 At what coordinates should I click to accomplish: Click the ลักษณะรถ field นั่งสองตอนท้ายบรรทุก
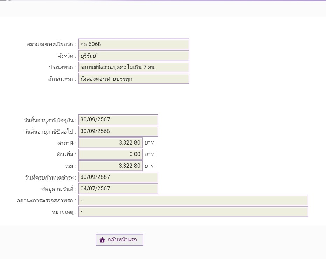click(134, 78)
